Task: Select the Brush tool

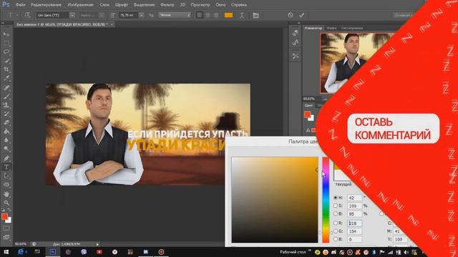Action: [x=6, y=96]
